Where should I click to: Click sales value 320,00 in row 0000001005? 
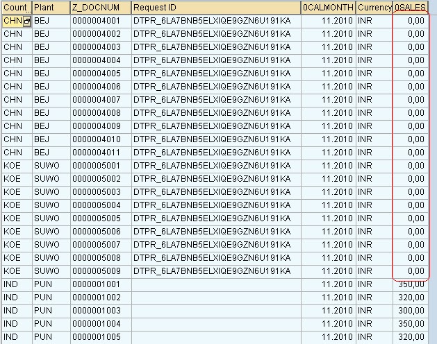[411, 337]
